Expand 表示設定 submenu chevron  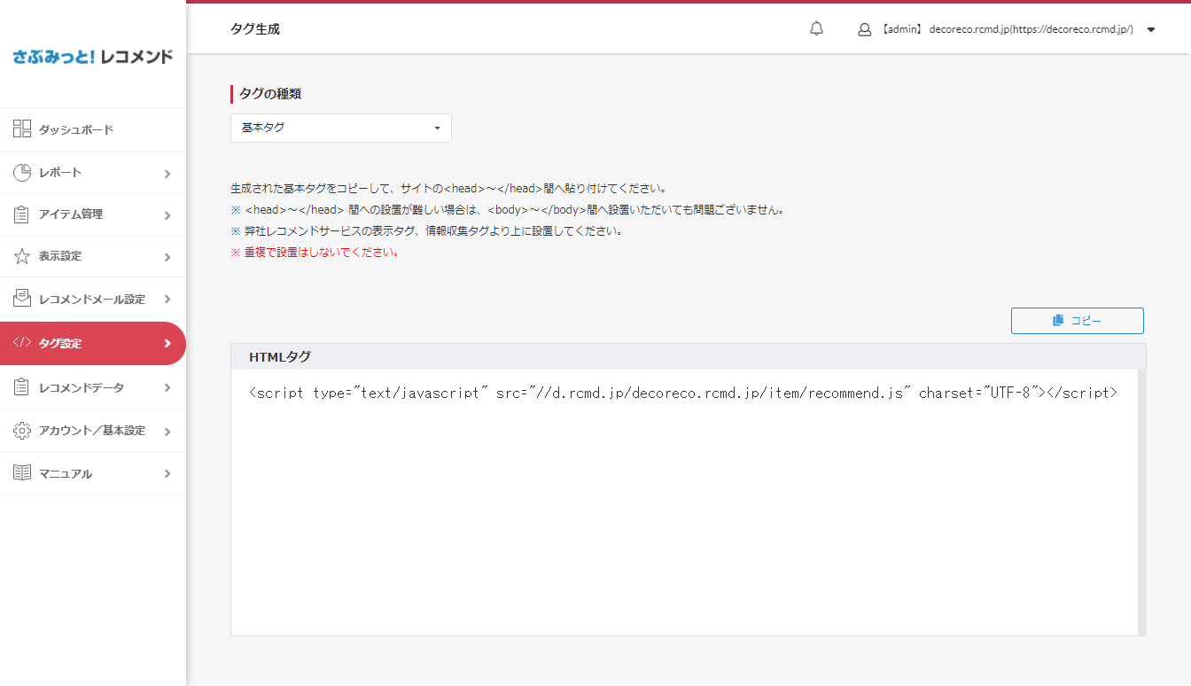pyautogui.click(x=167, y=257)
